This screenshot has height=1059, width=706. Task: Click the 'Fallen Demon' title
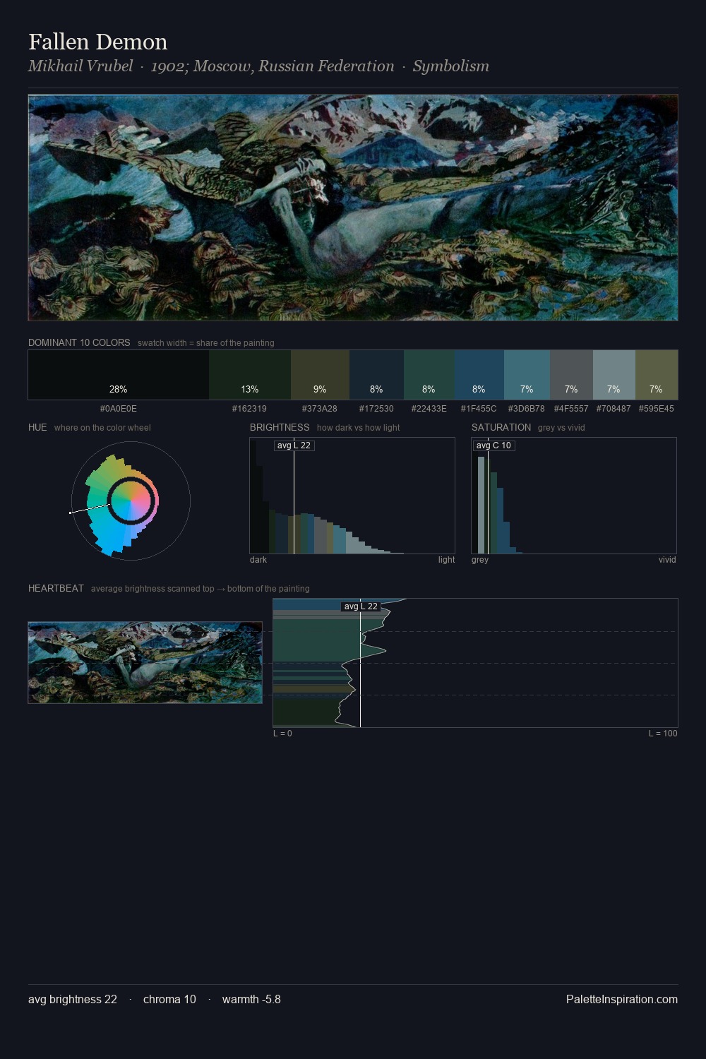pyautogui.click(x=98, y=42)
